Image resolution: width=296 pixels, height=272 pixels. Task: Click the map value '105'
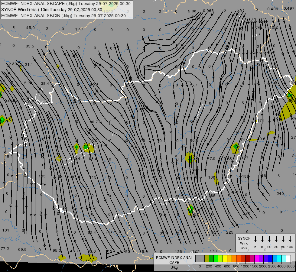(x=42, y=176)
